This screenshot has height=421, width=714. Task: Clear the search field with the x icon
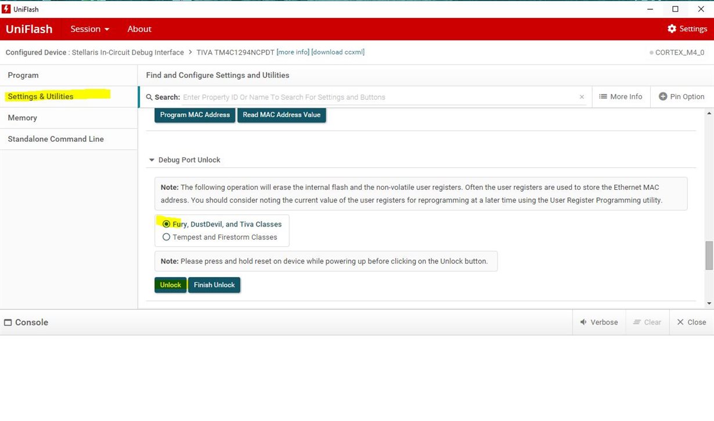coord(582,97)
